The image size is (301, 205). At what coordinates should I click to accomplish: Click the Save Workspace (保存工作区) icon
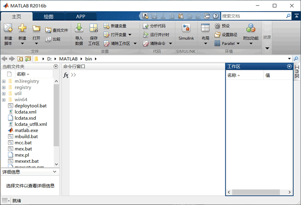(x=94, y=28)
